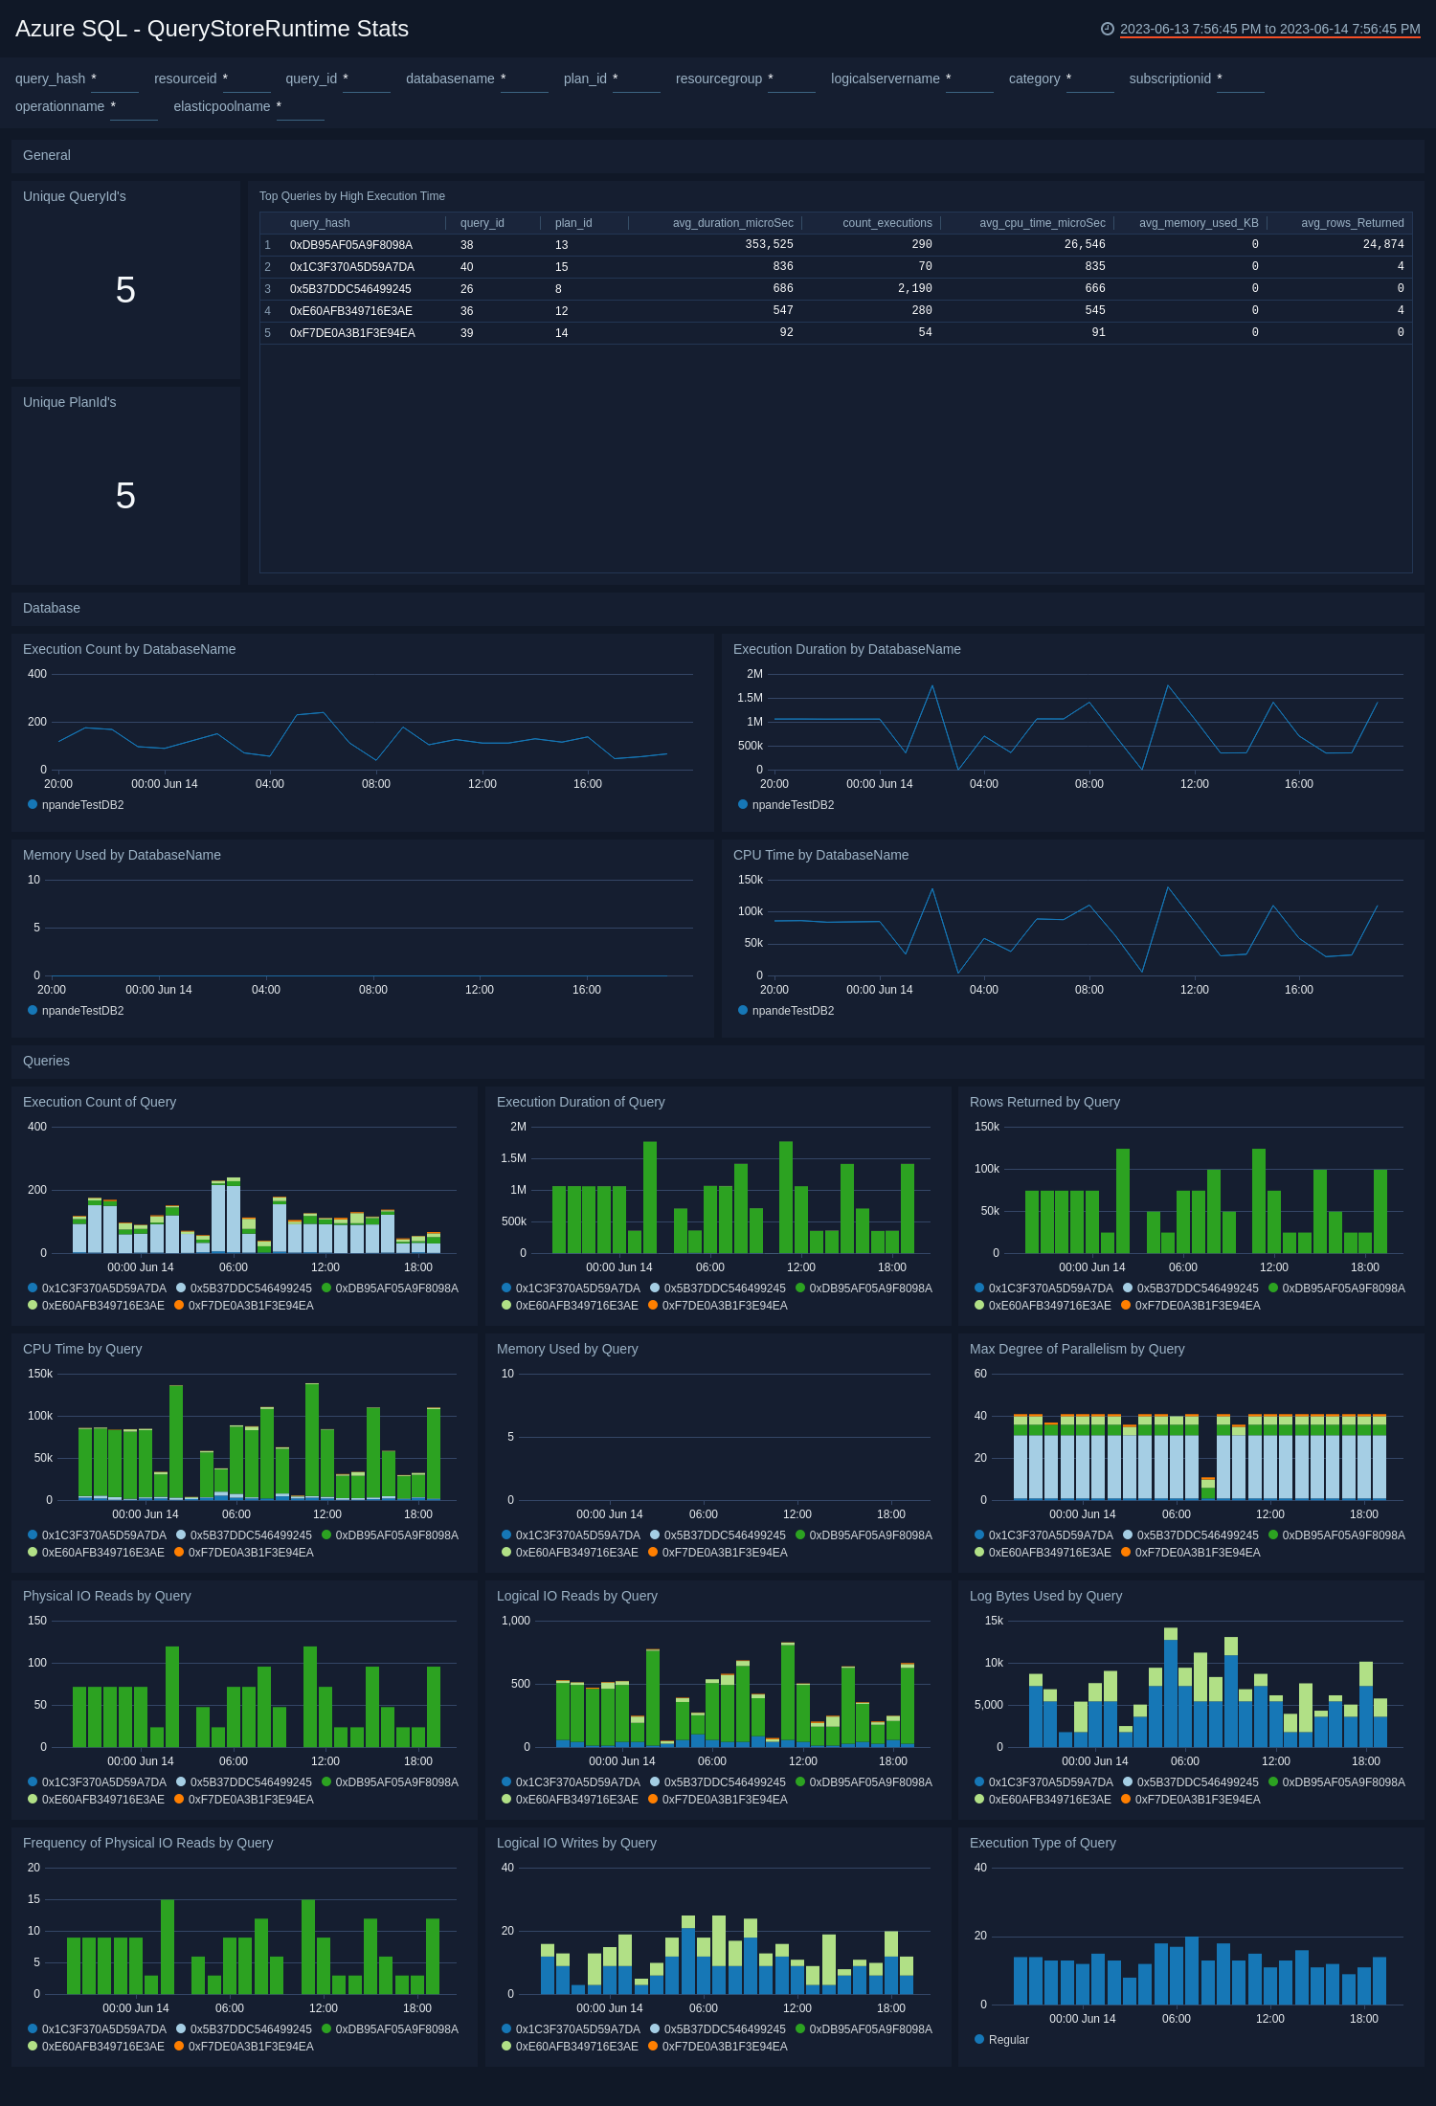Sort table by count_executions column header
Viewport: 1436px width, 2106px height.
coord(886,223)
